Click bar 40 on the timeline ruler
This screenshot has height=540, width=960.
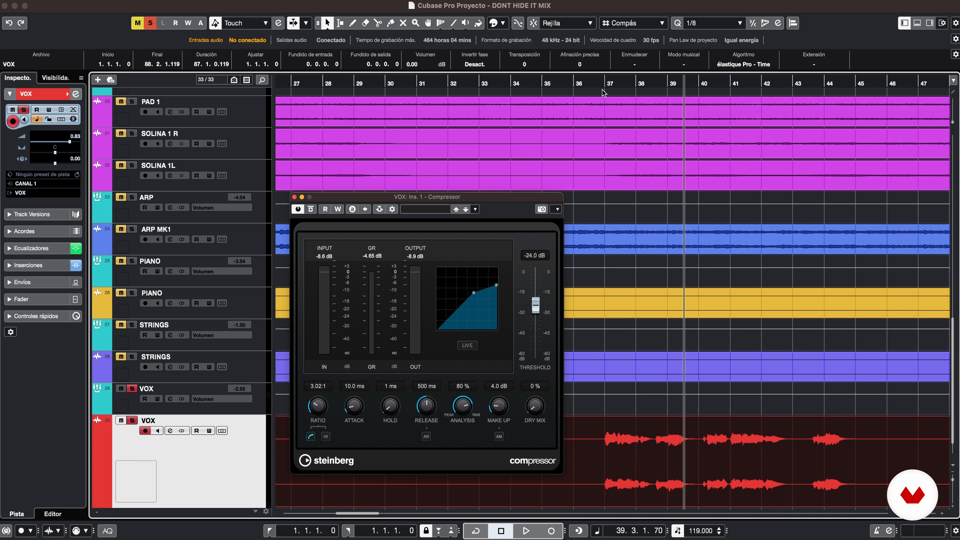point(703,83)
